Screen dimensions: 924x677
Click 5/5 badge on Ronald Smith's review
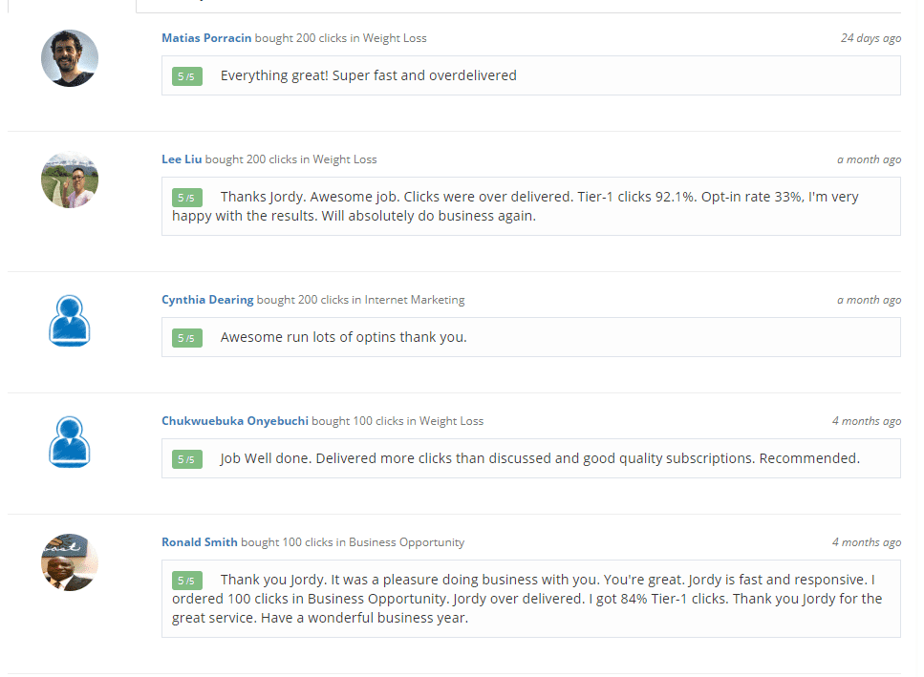[x=186, y=581]
